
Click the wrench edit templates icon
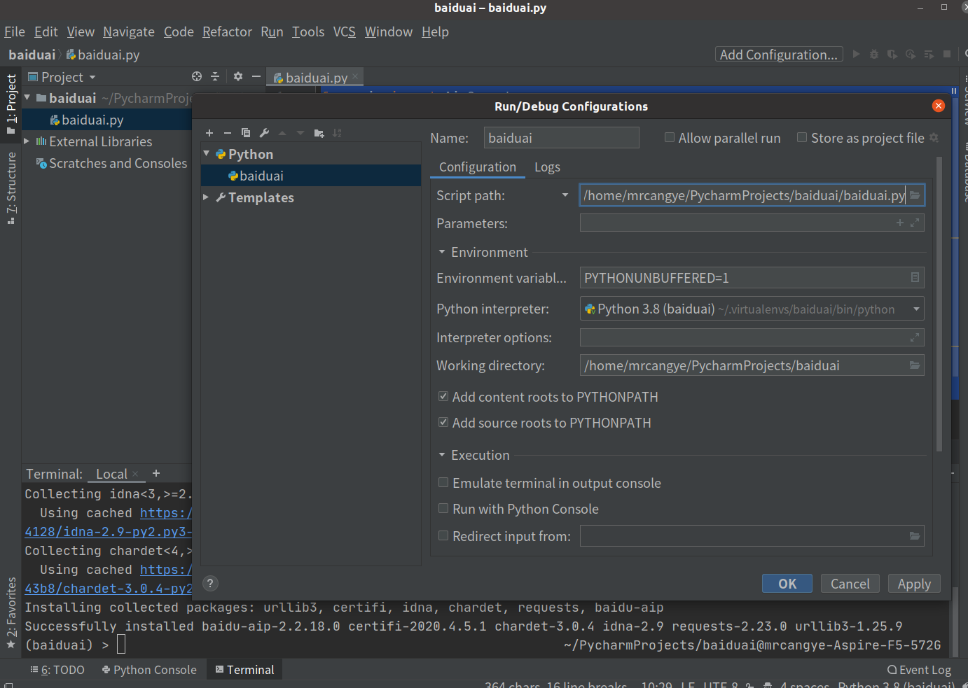pyautogui.click(x=264, y=133)
